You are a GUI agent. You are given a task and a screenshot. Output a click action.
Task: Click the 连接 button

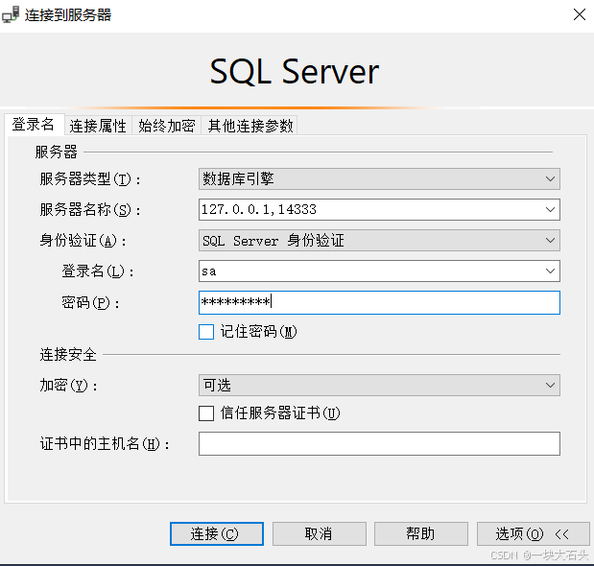pos(217,533)
